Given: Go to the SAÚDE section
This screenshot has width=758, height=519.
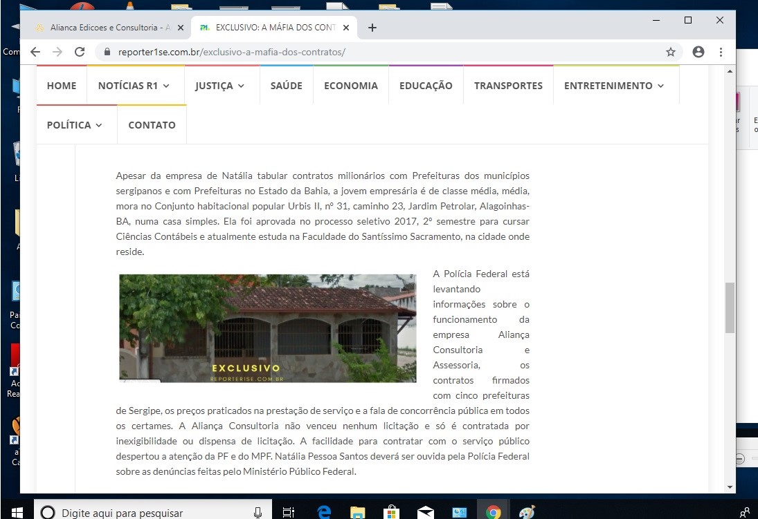Looking at the screenshot, I should pyautogui.click(x=286, y=86).
